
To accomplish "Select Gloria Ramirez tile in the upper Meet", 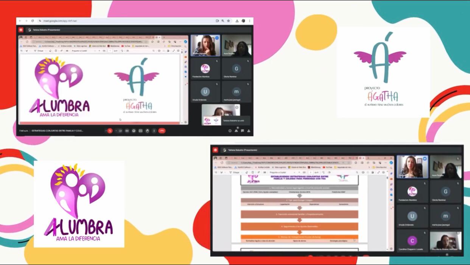I will (x=236, y=69).
